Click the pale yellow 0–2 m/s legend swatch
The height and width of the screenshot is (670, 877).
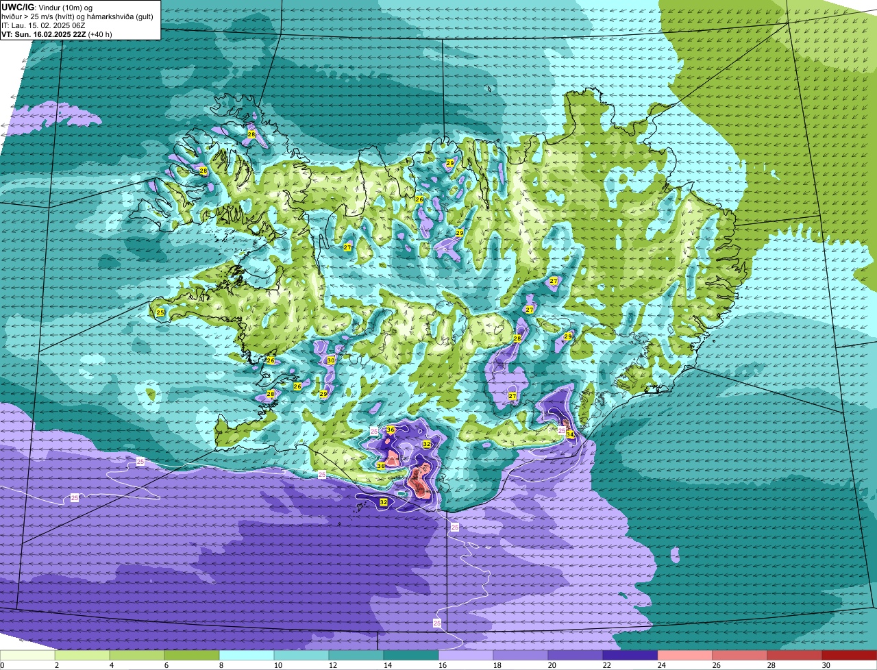pyautogui.click(x=27, y=655)
